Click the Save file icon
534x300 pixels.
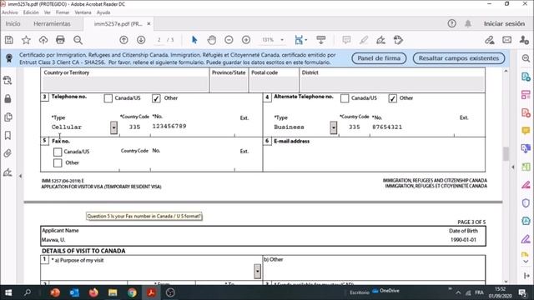click(9, 40)
